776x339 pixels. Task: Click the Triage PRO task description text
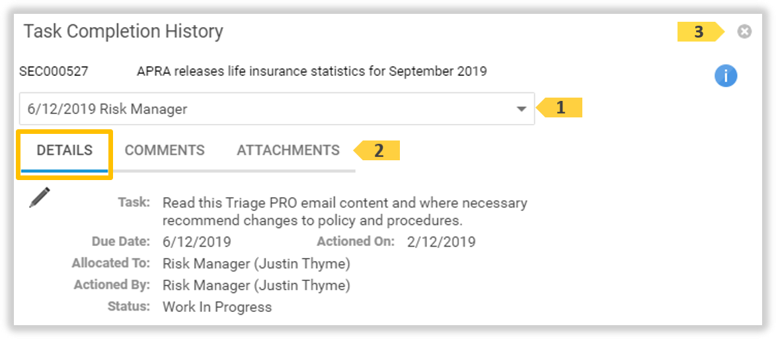point(344,211)
